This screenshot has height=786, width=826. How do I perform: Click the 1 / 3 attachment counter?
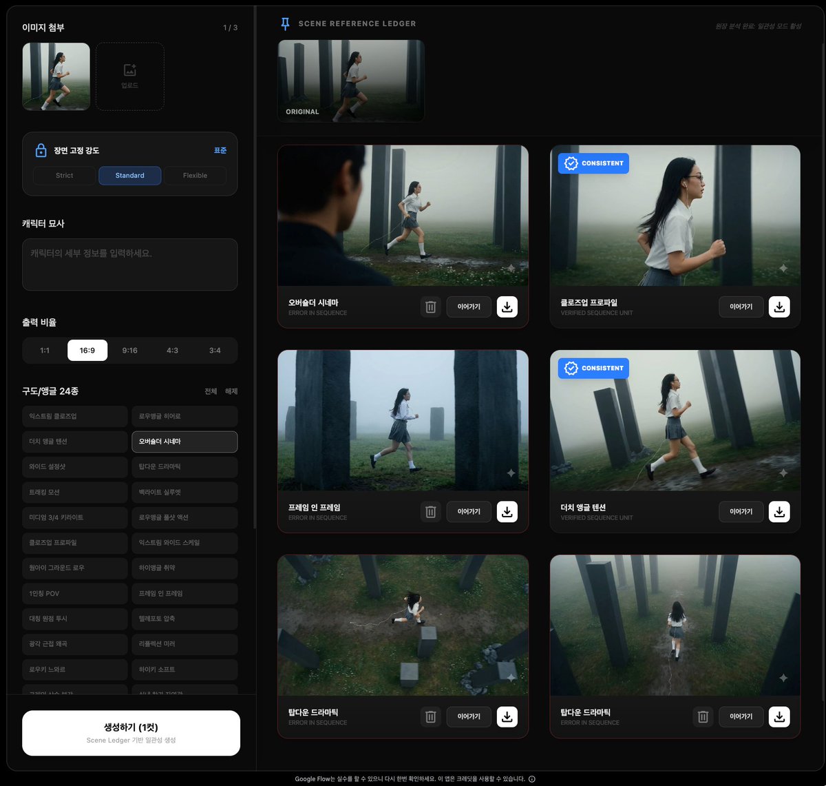(230, 28)
